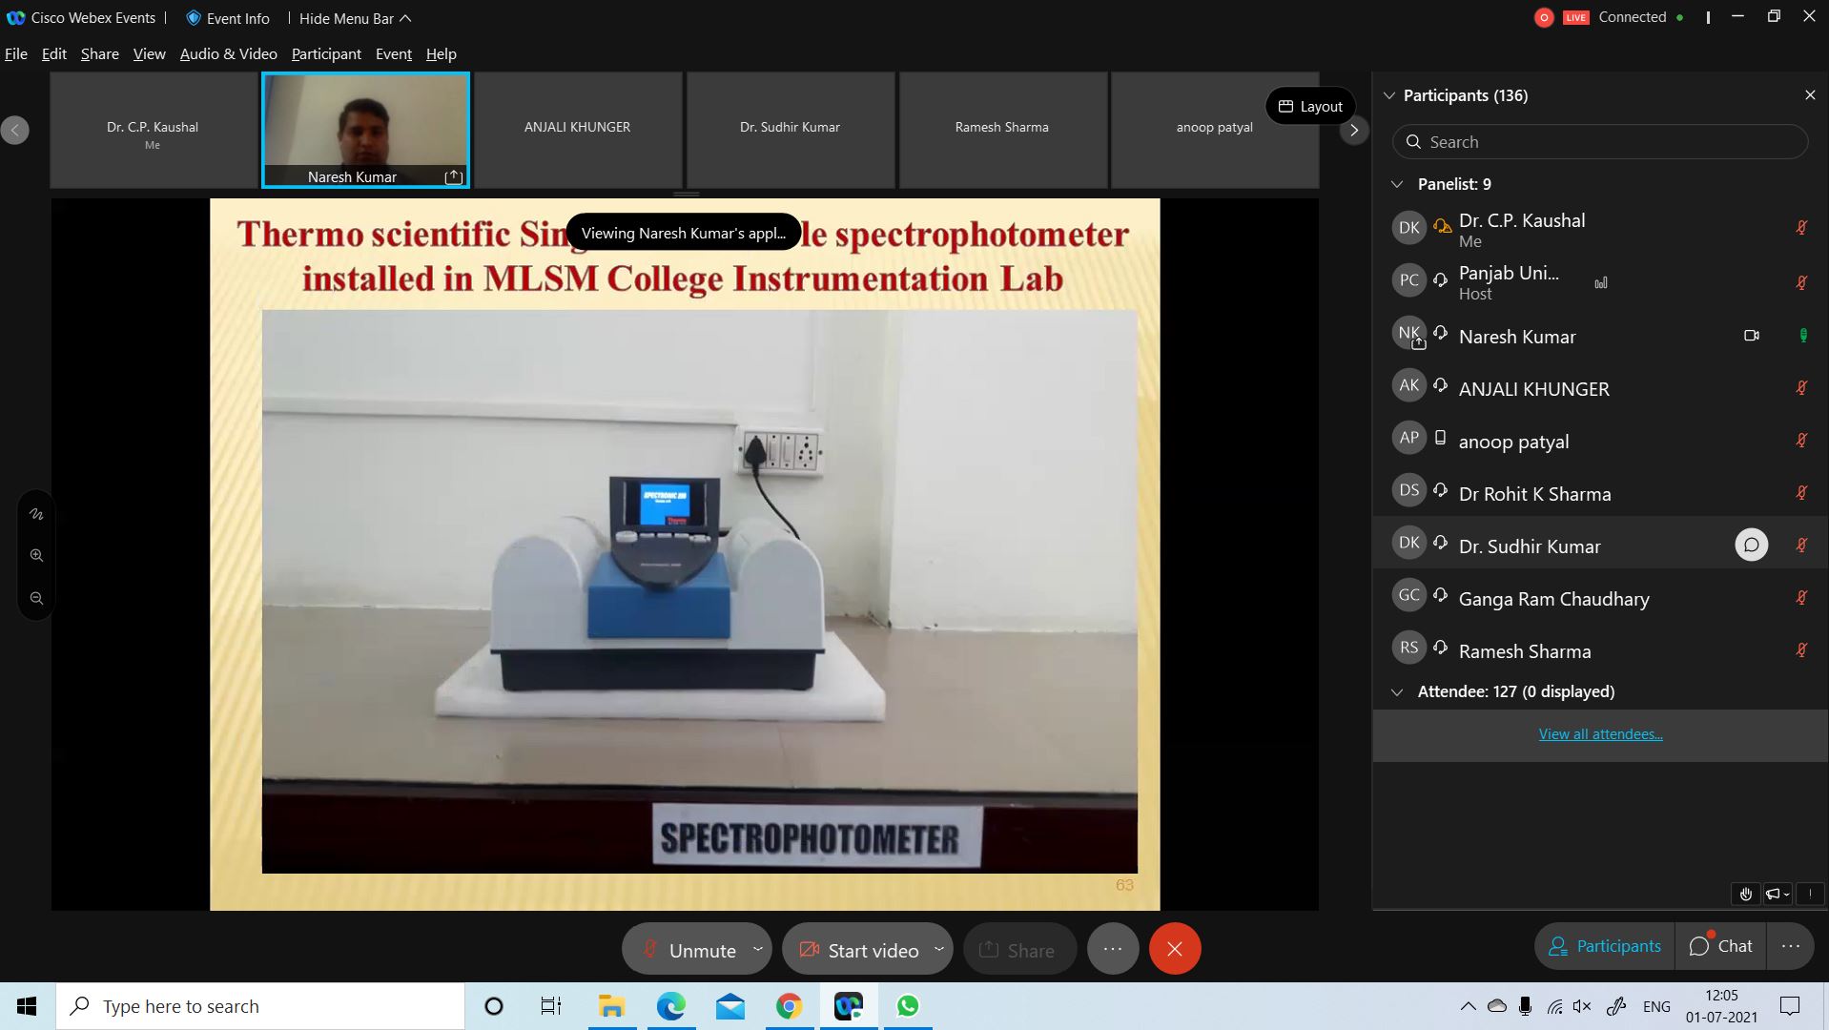Click the divider handle above shared content
The width and height of the screenshot is (1829, 1030).
687,194
